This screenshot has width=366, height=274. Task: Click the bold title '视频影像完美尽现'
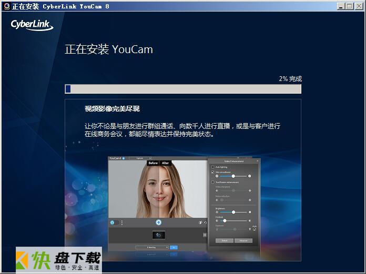[112, 109]
